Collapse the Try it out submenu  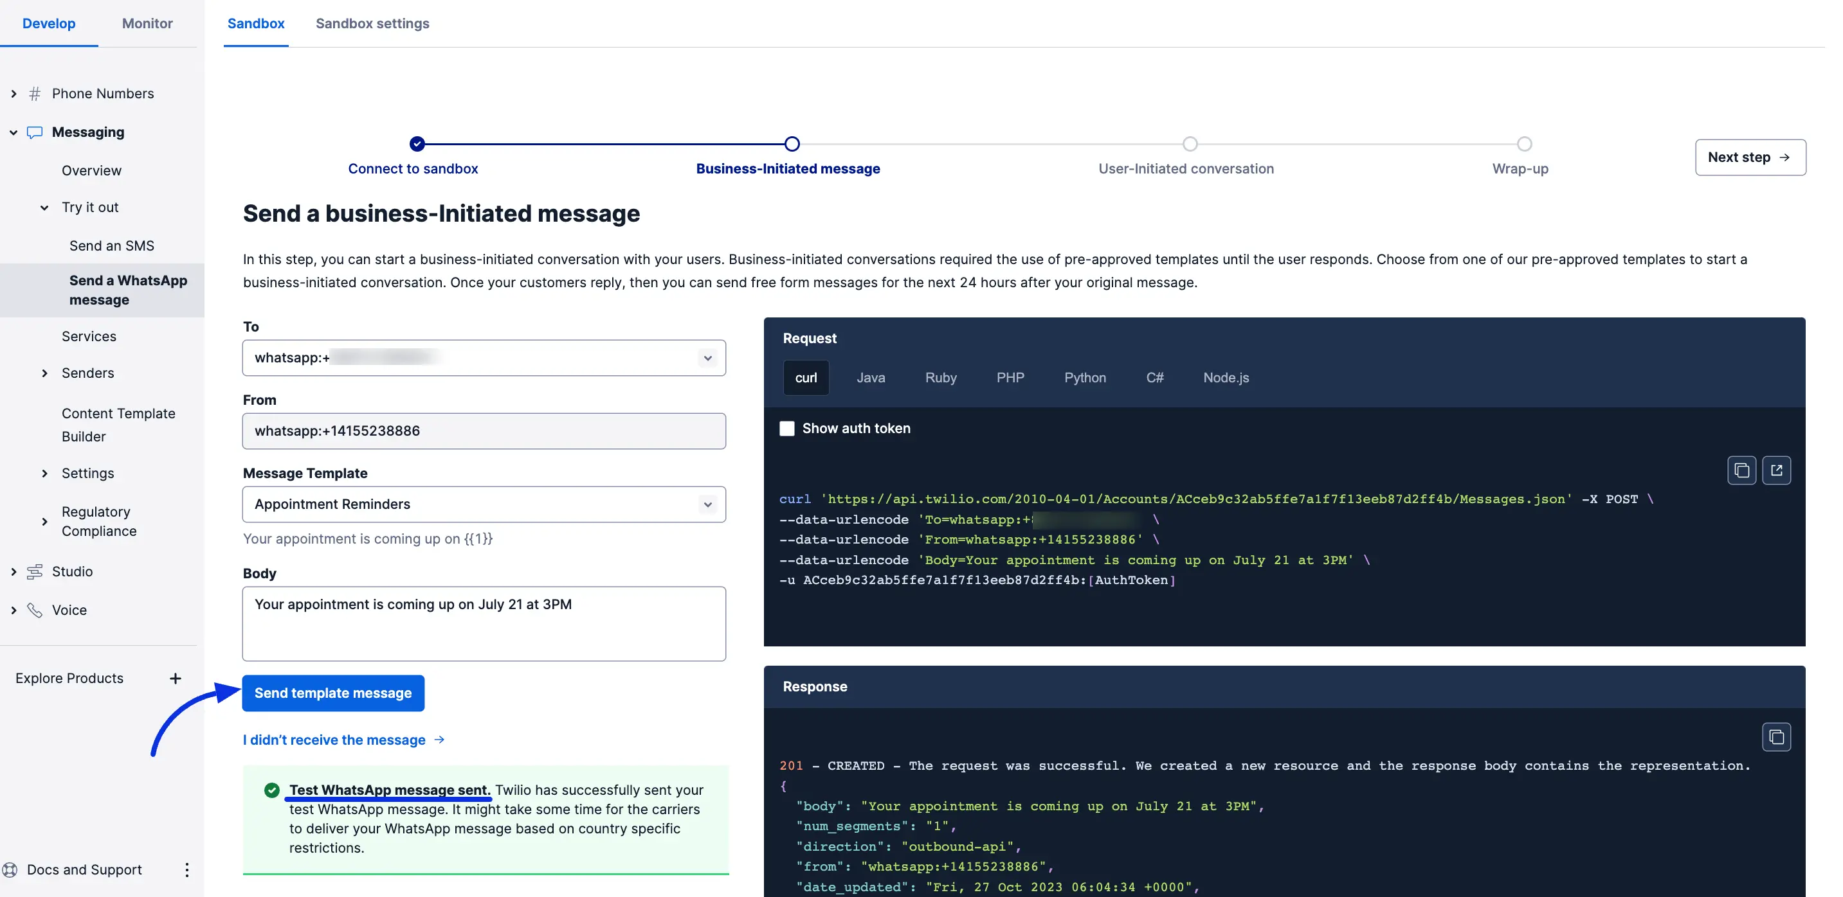pos(44,208)
